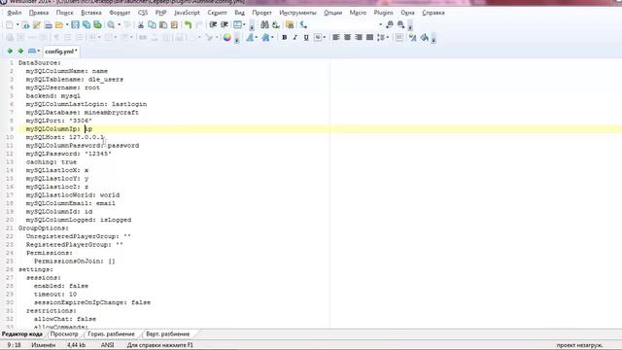
Task: Click the green save icon
Action: 97,25
